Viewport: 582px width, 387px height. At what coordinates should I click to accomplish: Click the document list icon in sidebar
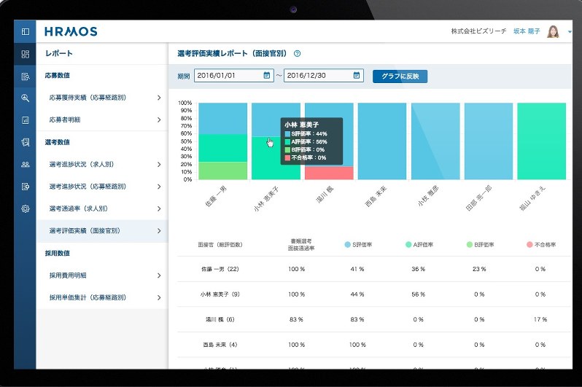click(26, 77)
